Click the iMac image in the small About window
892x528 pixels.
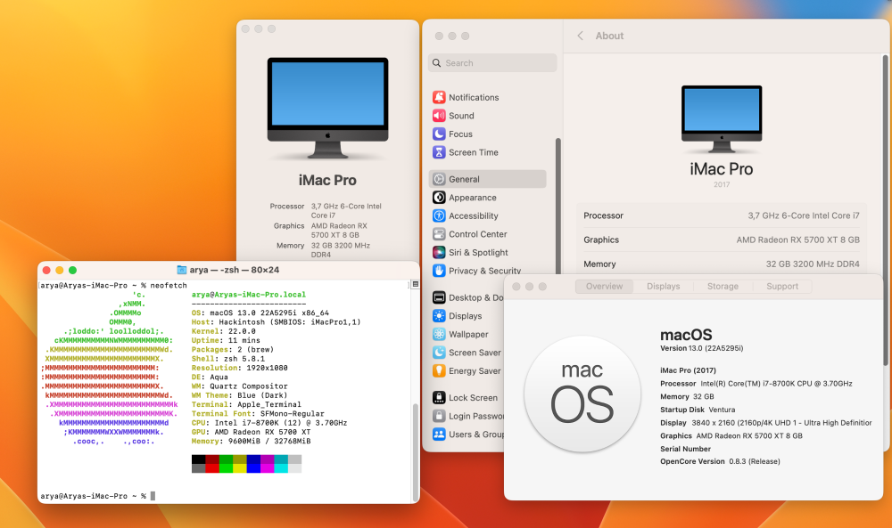click(x=327, y=108)
